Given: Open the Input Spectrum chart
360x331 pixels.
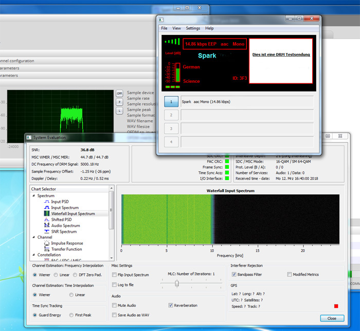Looking at the screenshot, I should point(64,207).
